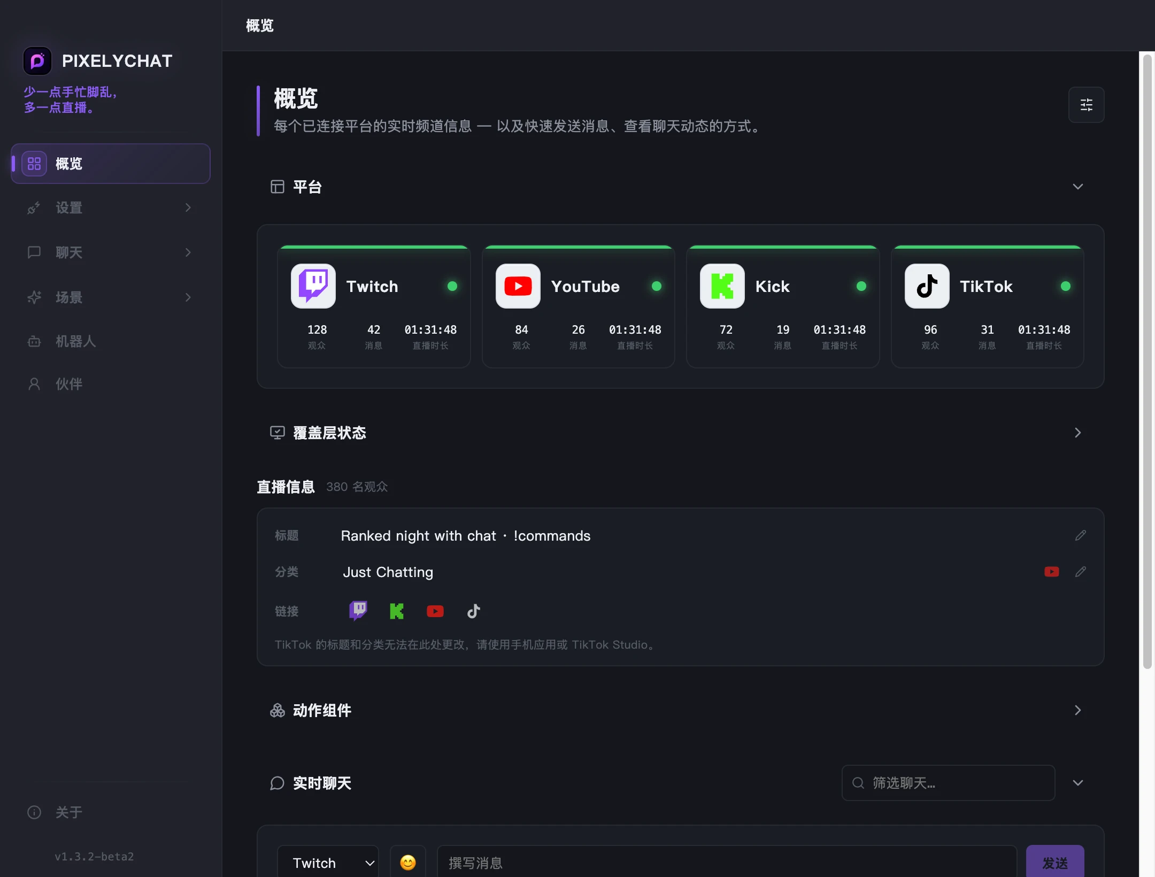
Task: Click the category value 'Just Chatting'
Action: [x=388, y=572]
